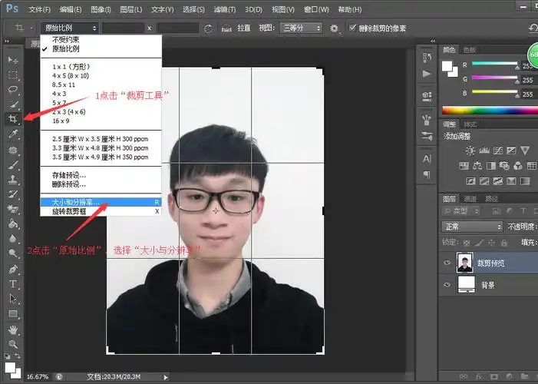Click the G green slider

tap(494, 78)
